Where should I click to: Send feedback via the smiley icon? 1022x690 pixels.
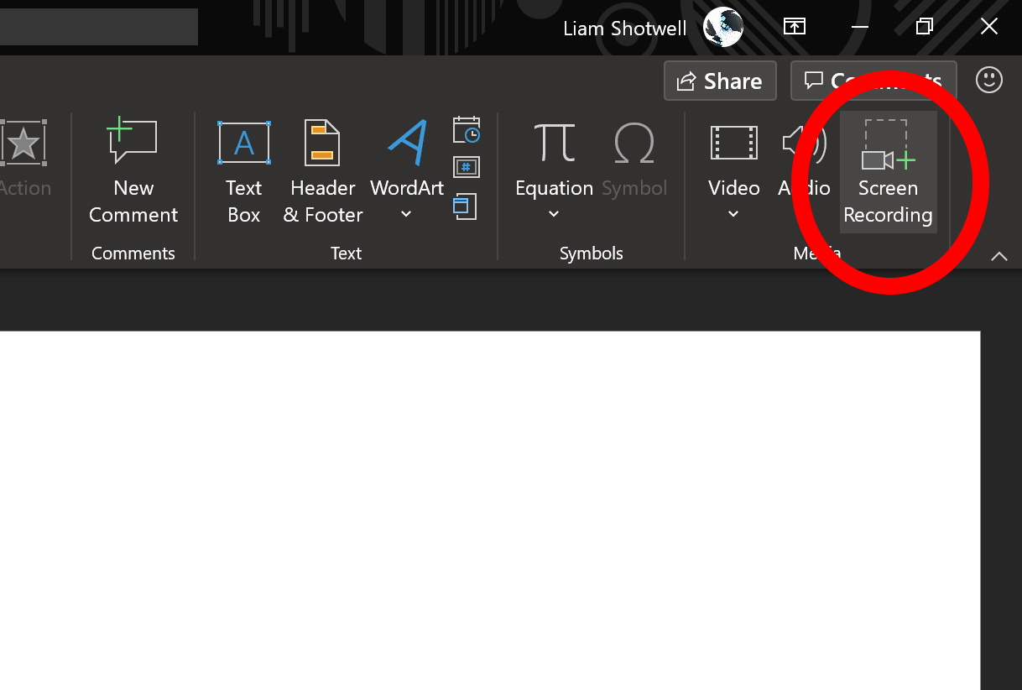988,80
